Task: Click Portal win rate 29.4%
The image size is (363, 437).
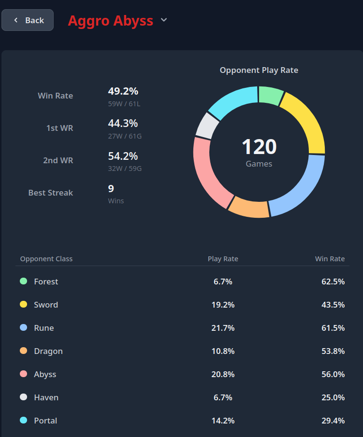Action: [x=333, y=420]
